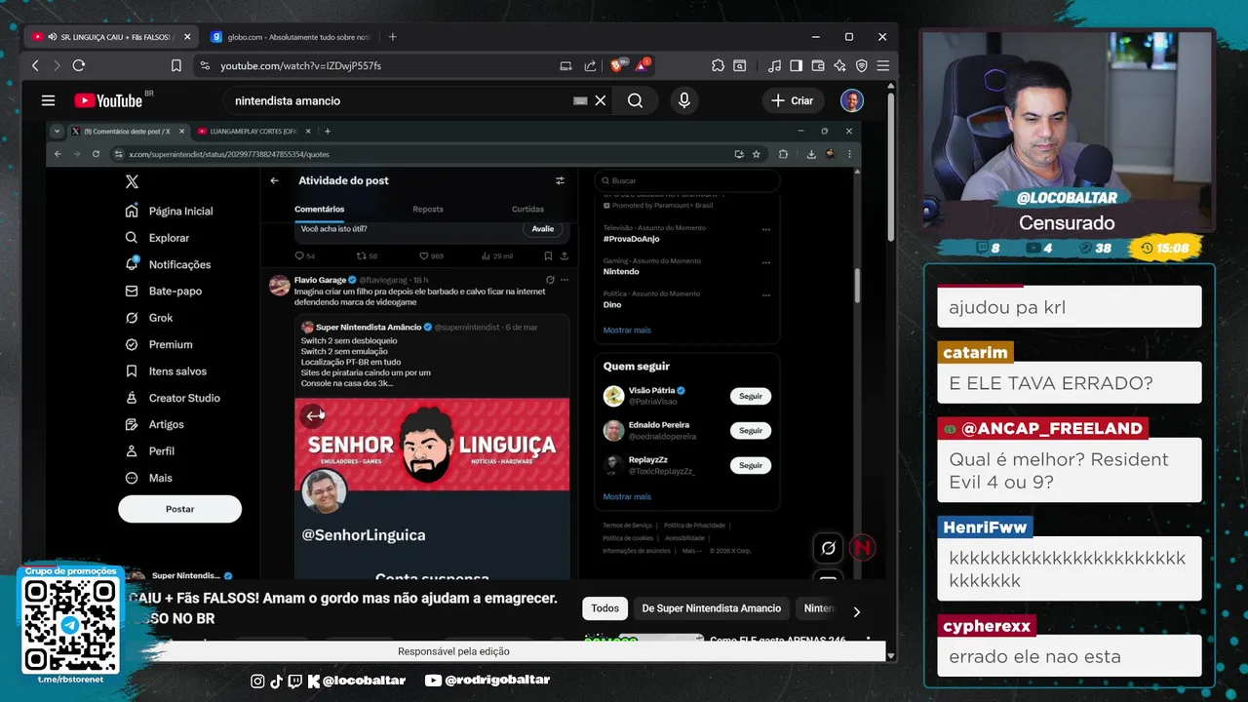Open Brave Shields lion icon
The image size is (1248, 702).
coord(617,65)
